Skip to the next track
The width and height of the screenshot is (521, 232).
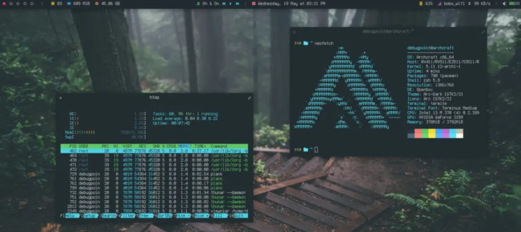(x=237, y=4)
